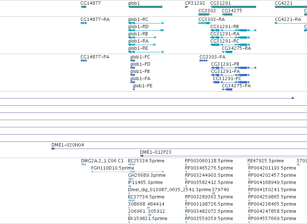The height and width of the screenshot is (224, 307).
Task: Click the glob1 gene bar
Action: 145,7
